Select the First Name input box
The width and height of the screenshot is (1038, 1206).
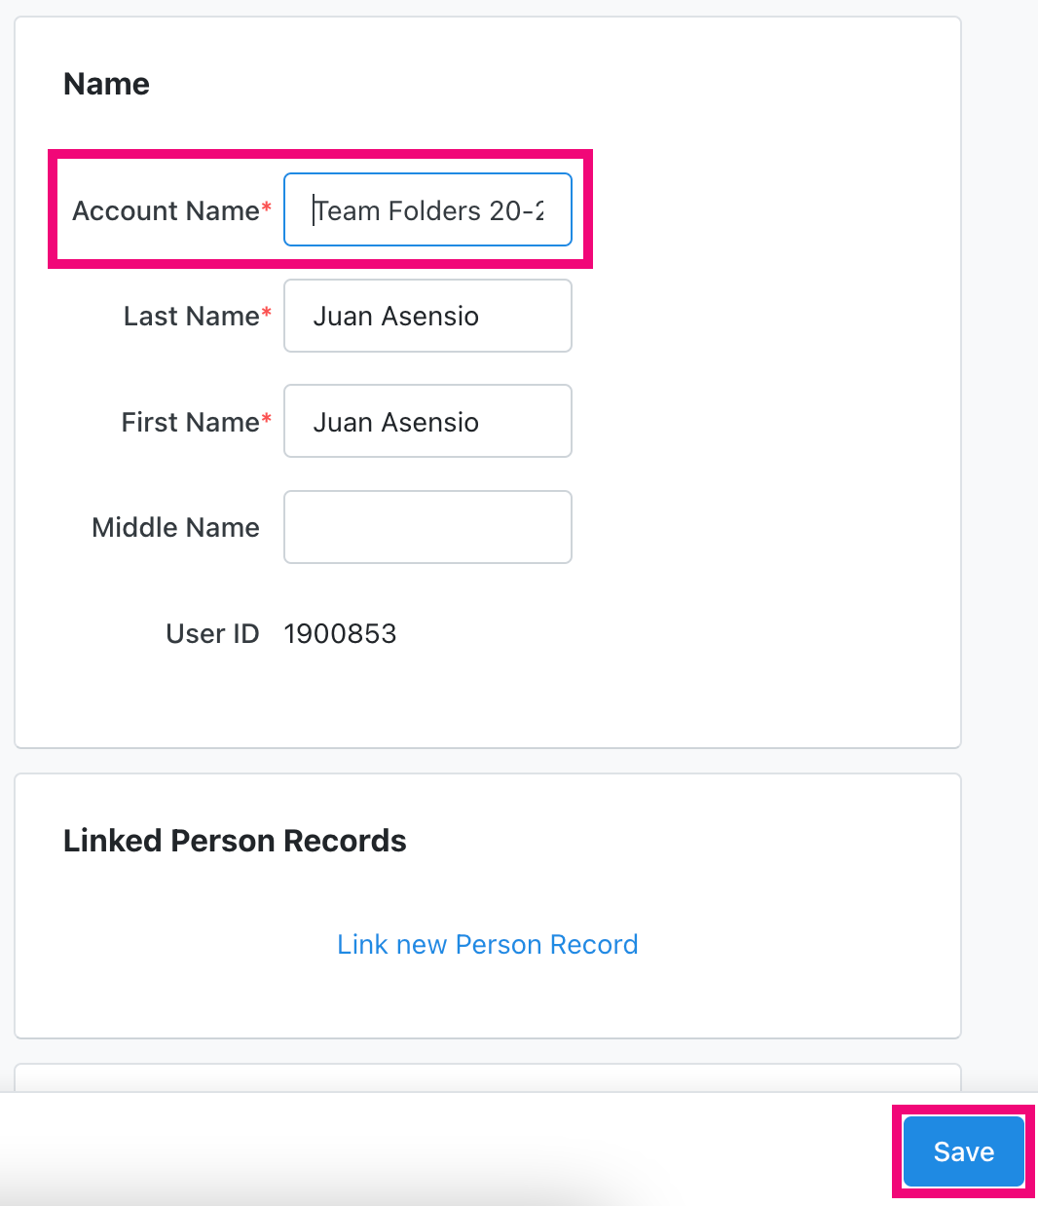pyautogui.click(x=426, y=421)
